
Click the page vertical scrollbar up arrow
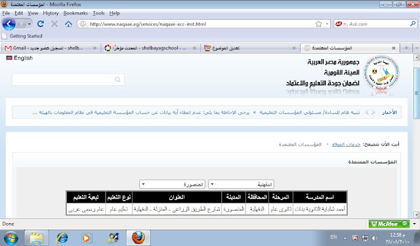point(417,57)
